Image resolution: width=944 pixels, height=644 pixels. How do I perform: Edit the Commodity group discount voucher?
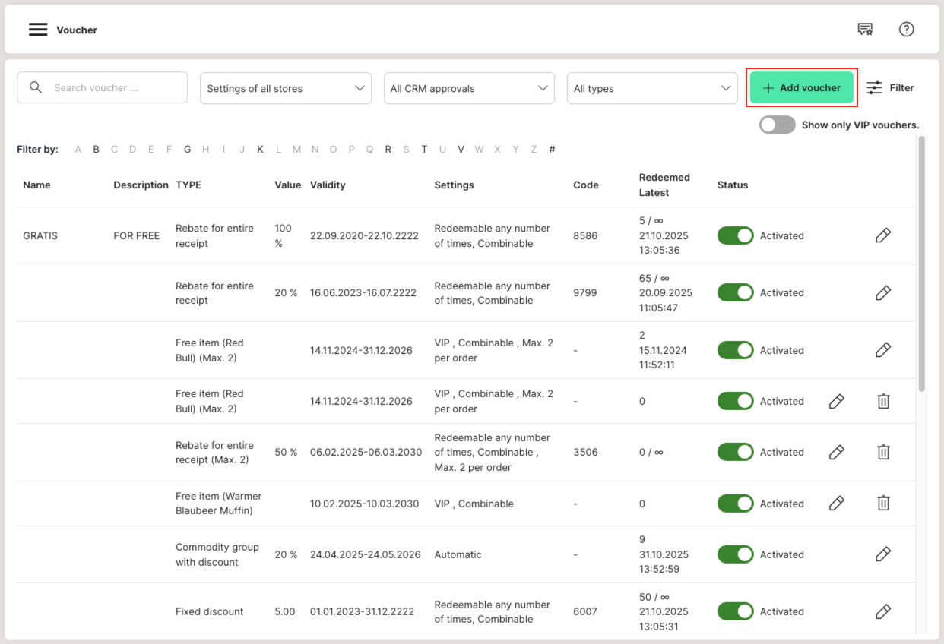(882, 554)
